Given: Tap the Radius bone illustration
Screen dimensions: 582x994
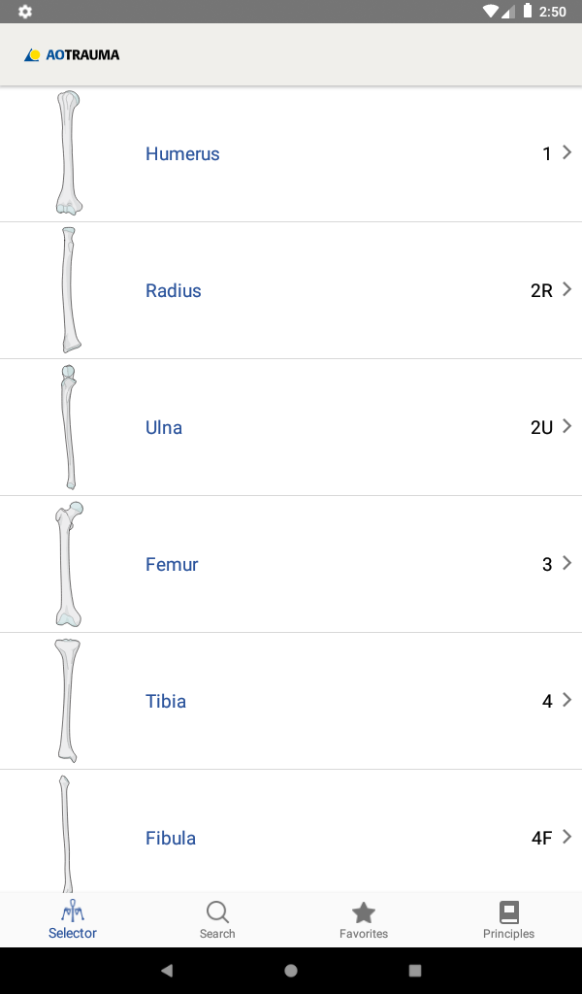Looking at the screenshot, I should pyautogui.click(x=71, y=289).
